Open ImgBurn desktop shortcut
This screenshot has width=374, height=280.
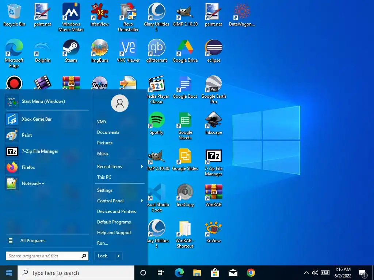(x=99, y=51)
